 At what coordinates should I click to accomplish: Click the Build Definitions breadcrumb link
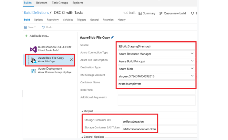point(36,13)
